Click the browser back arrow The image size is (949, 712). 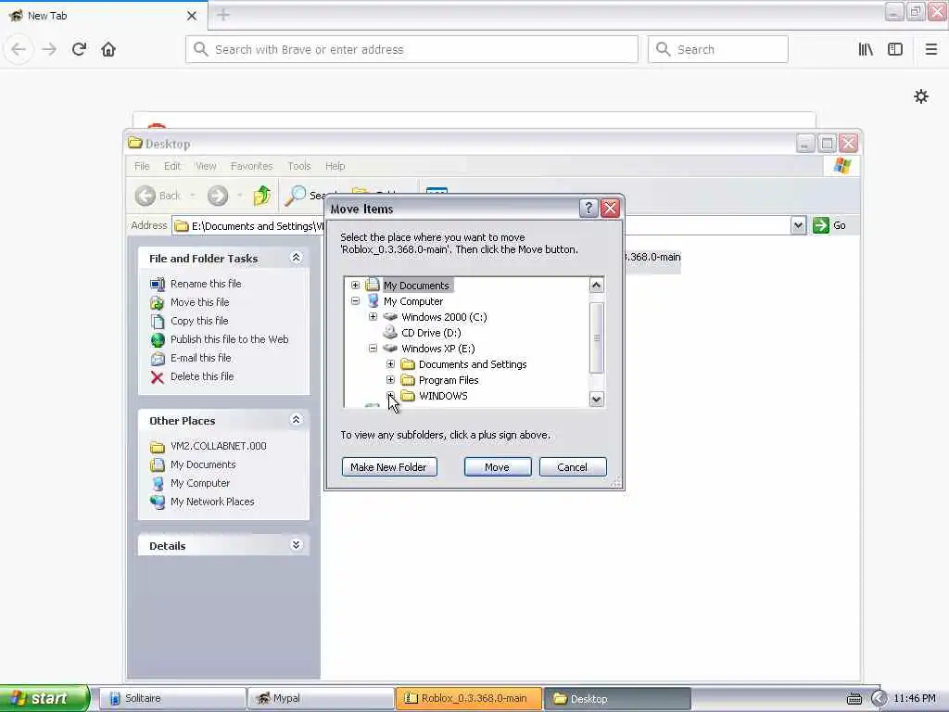[x=19, y=49]
